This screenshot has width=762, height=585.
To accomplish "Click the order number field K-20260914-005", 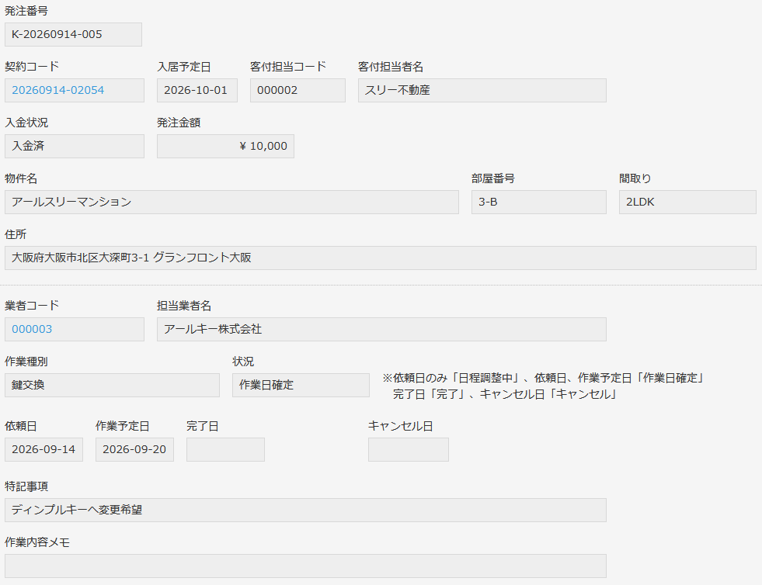I will tap(73, 34).
